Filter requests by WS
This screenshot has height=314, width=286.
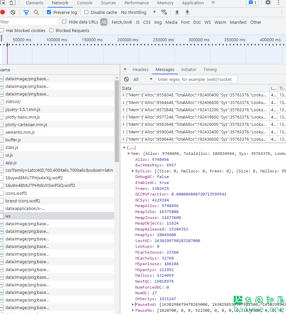208,22
